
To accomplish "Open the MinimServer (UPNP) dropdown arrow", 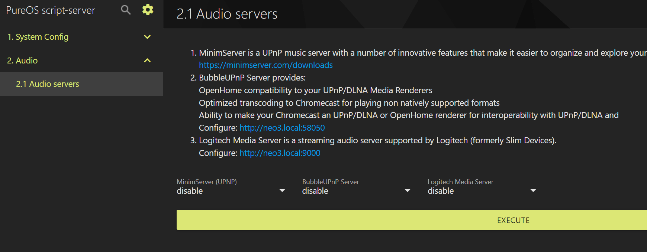I will [282, 191].
